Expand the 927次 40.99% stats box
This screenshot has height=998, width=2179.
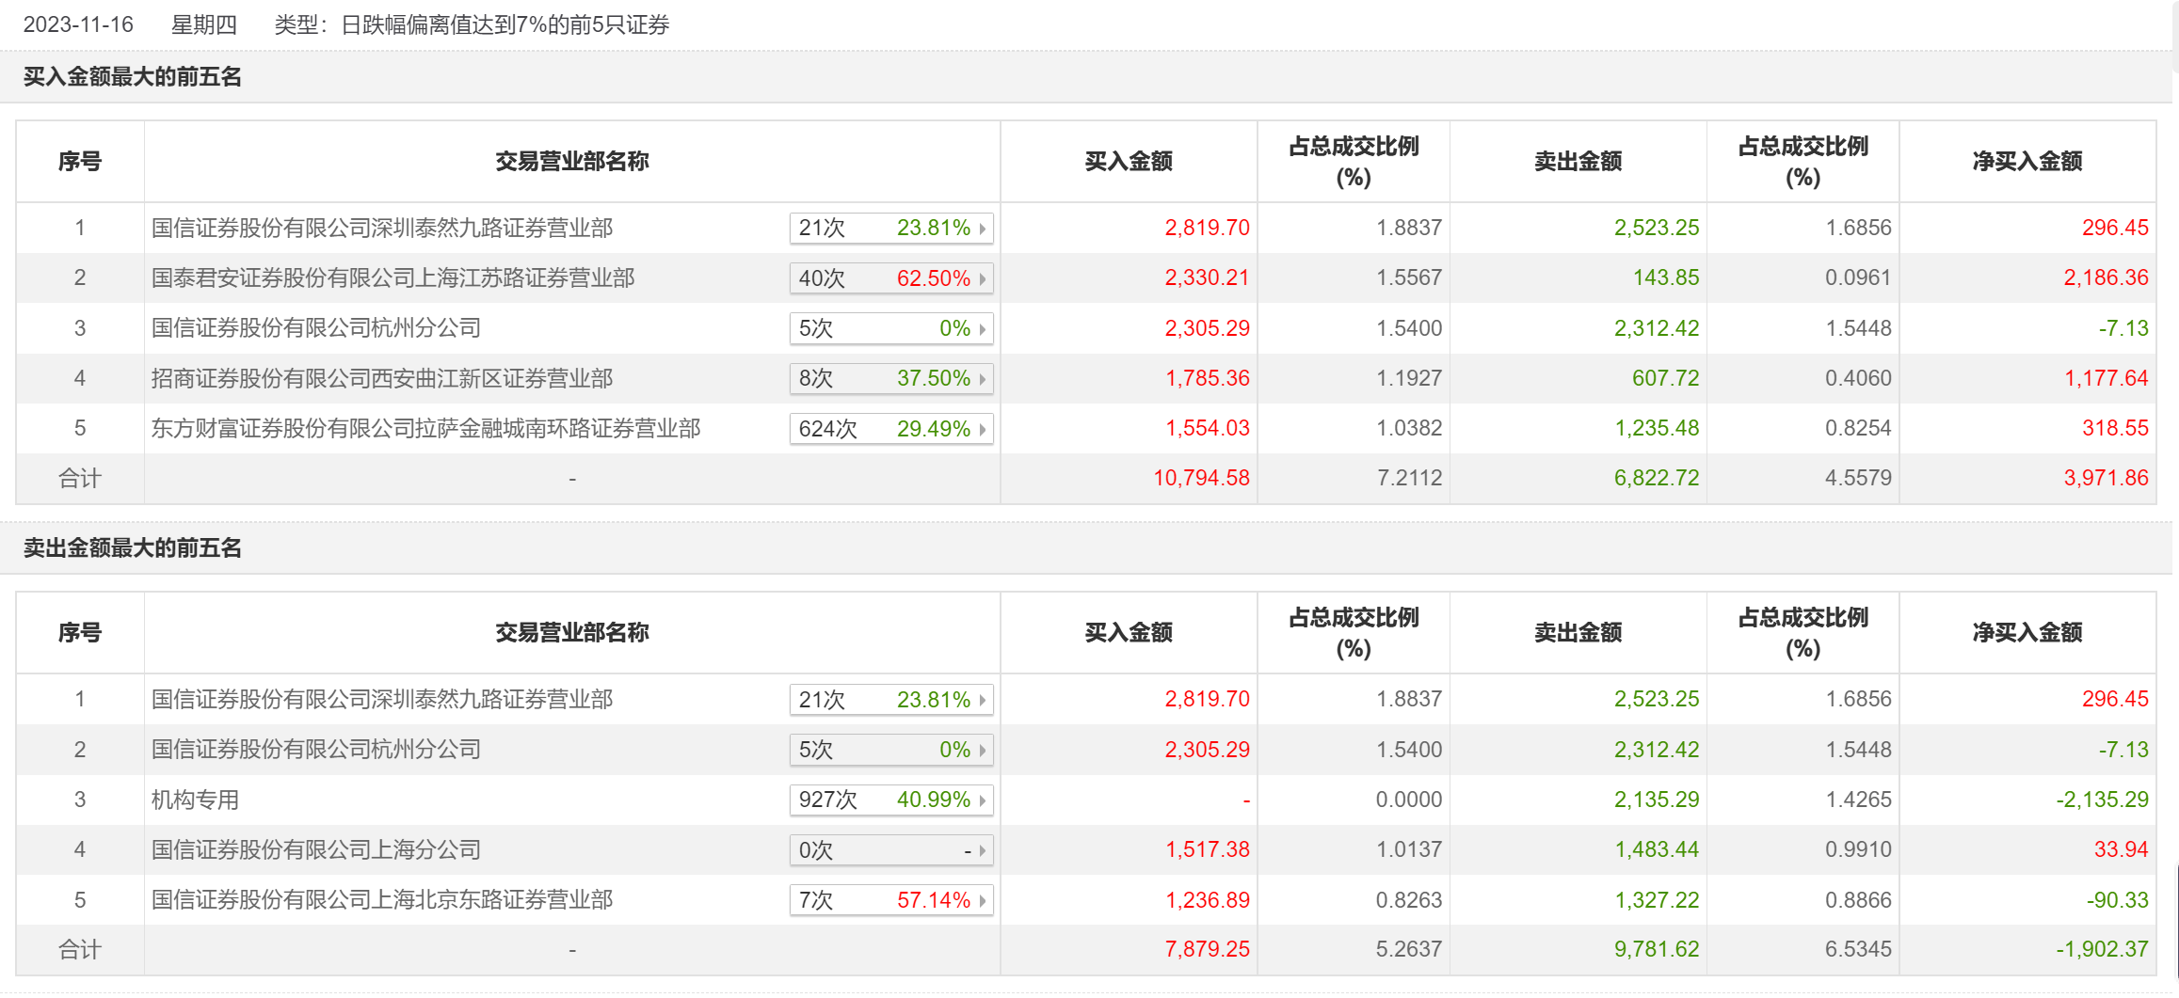click(x=891, y=800)
